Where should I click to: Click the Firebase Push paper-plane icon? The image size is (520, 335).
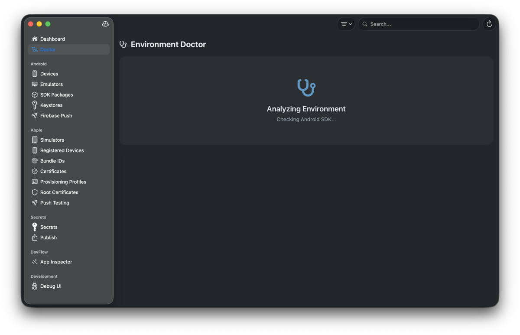tap(35, 116)
